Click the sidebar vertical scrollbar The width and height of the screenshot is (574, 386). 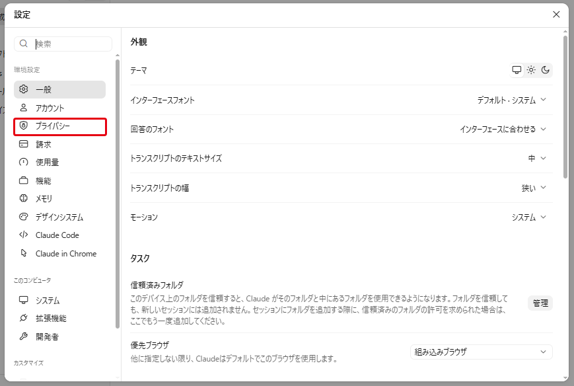pos(118,194)
